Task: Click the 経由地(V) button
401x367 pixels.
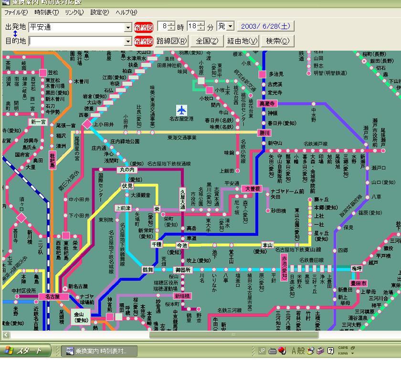Action: tap(242, 41)
